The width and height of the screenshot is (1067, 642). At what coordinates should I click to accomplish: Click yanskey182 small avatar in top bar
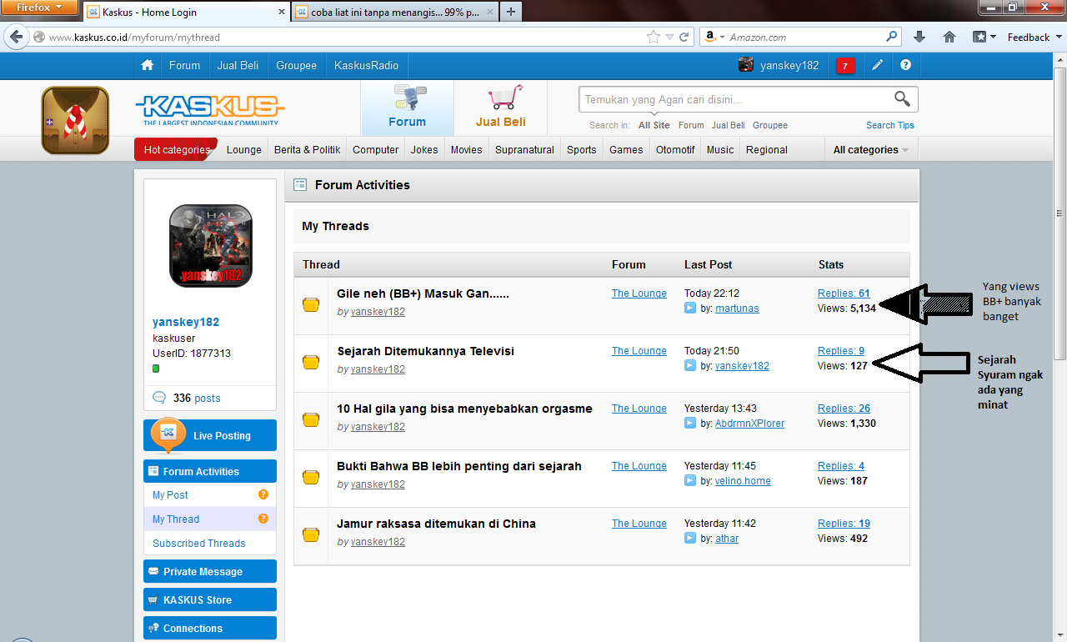[745, 65]
